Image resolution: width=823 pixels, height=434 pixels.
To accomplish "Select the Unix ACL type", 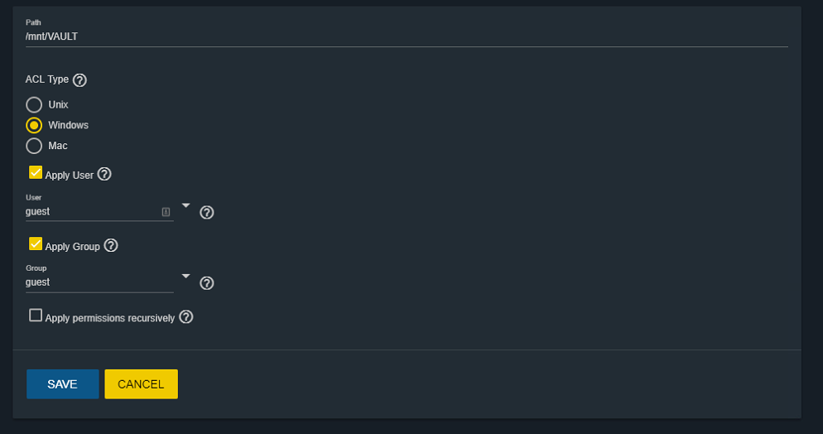I will 34,104.
